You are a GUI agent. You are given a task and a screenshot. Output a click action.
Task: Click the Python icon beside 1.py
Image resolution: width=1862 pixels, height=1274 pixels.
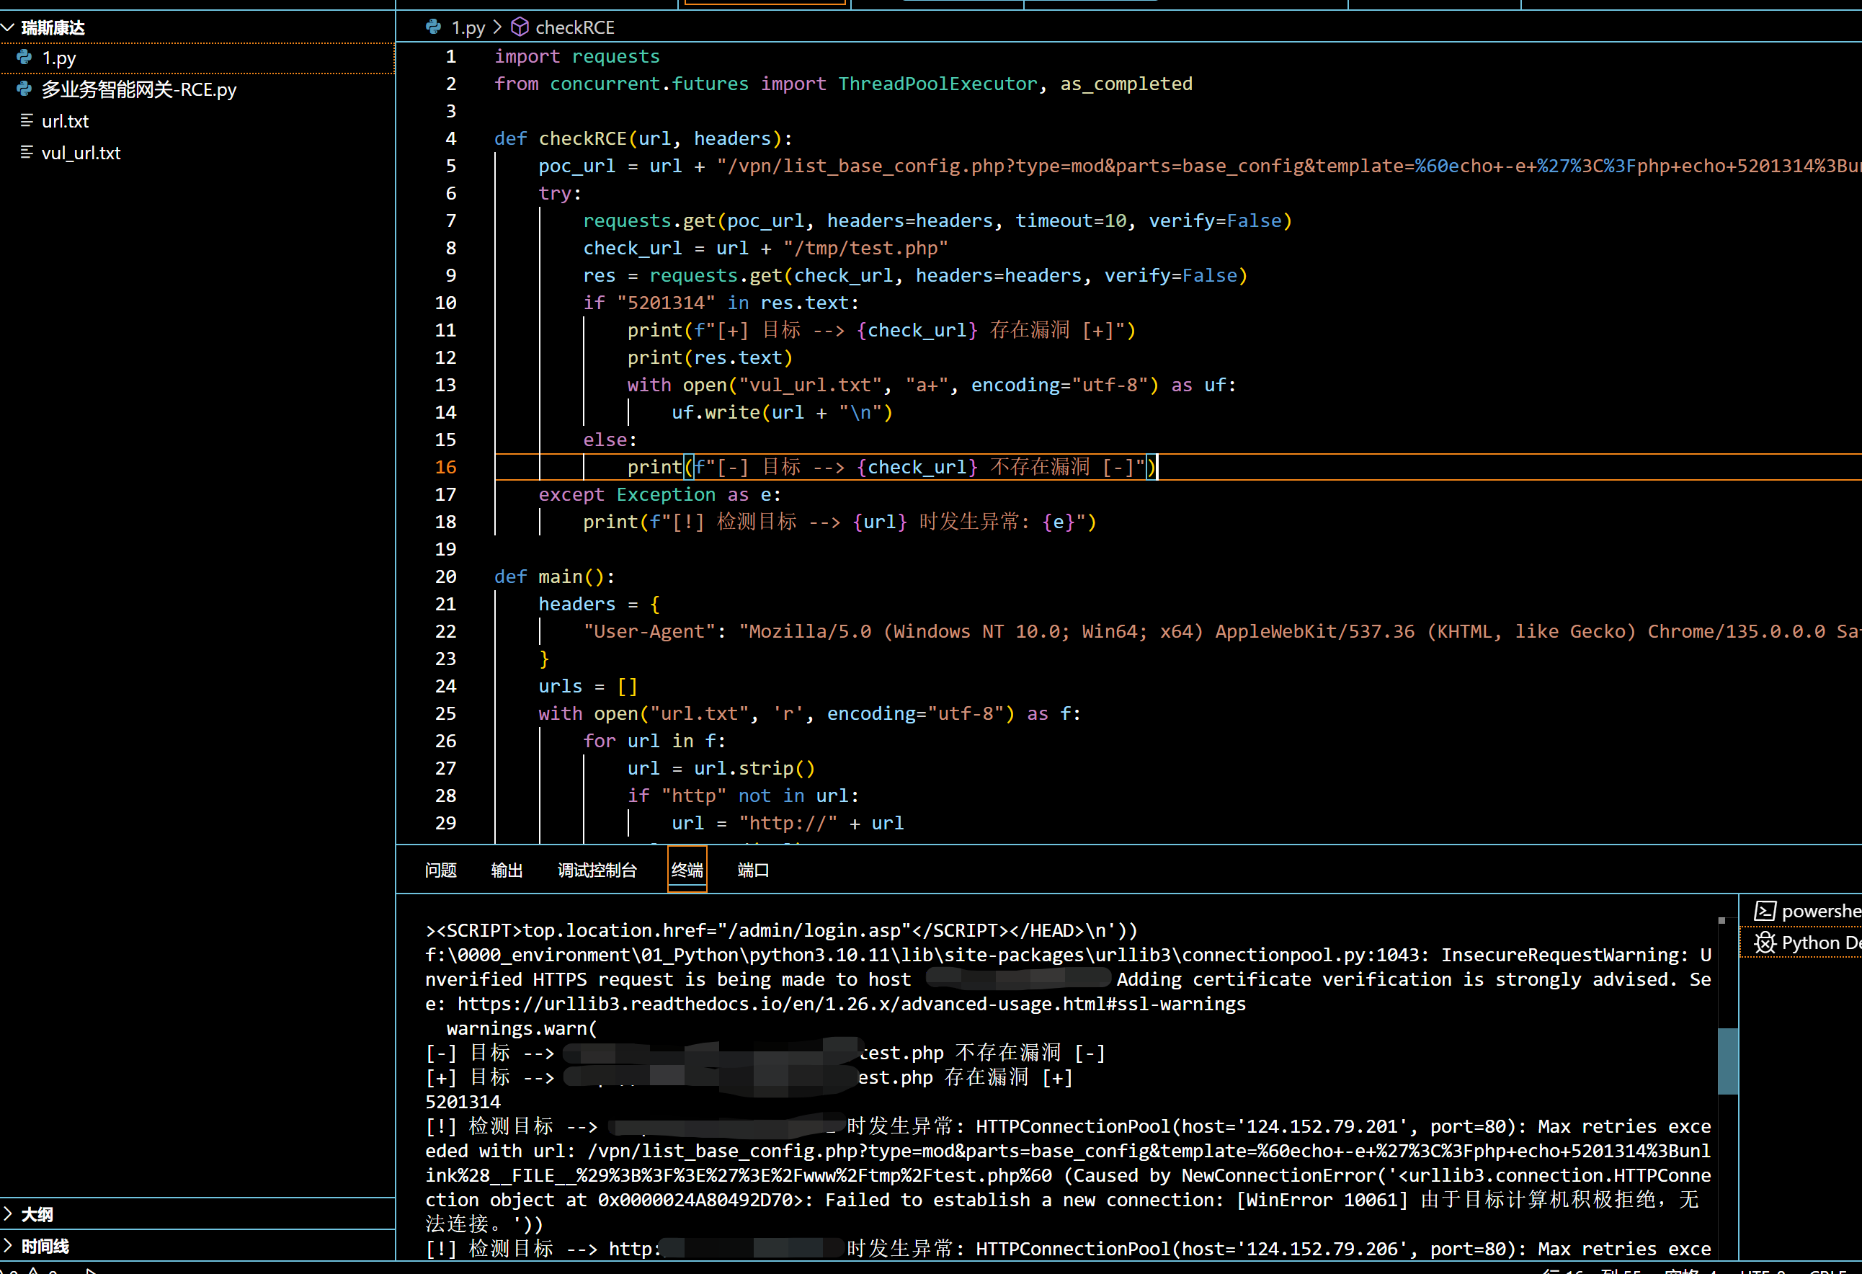(24, 57)
